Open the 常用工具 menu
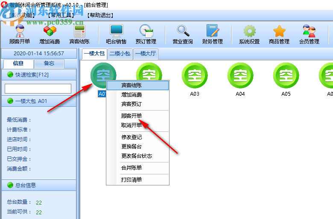The height and width of the screenshot is (219, 333). (61, 15)
